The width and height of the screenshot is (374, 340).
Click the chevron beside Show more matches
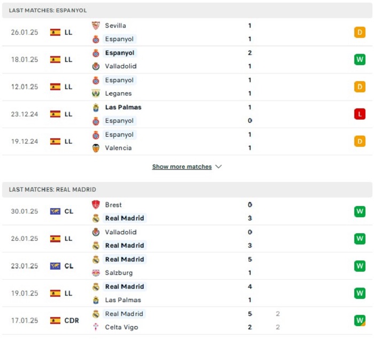219,167
